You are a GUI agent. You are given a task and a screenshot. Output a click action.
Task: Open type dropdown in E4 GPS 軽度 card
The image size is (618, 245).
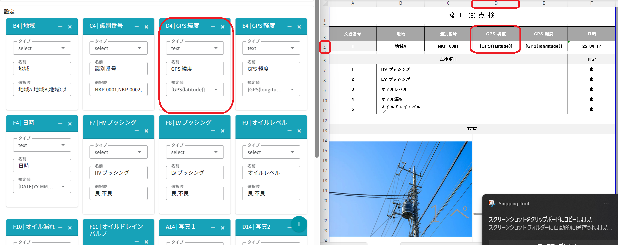(x=271, y=48)
